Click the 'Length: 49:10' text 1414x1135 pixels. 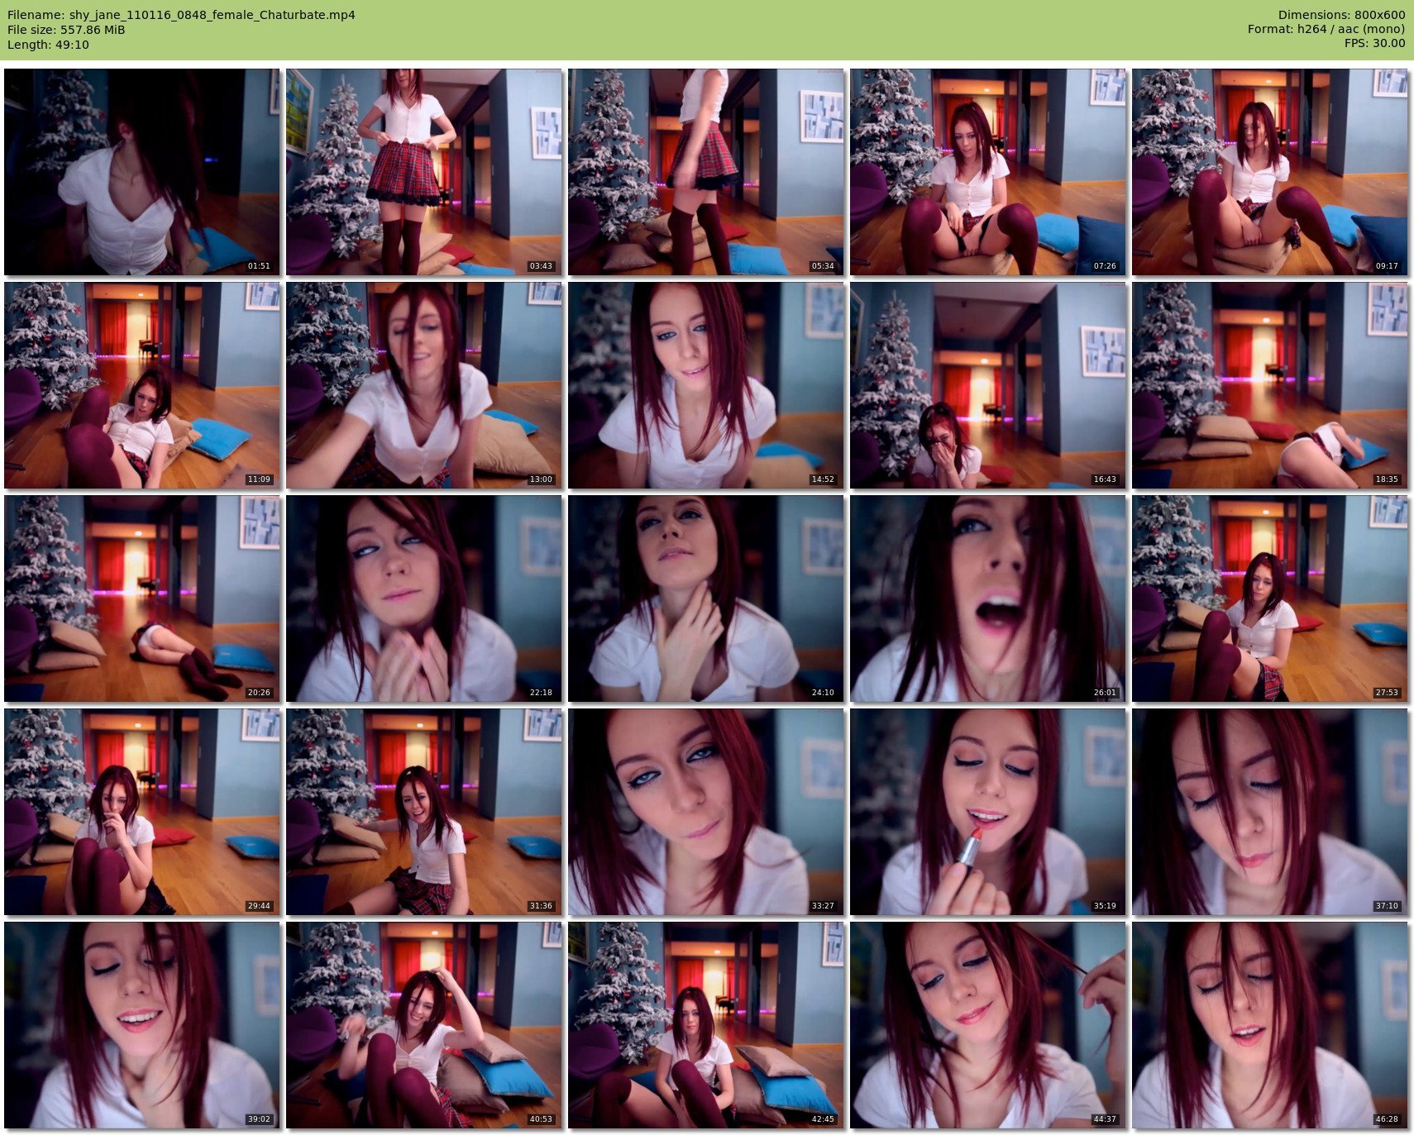pyautogui.click(x=48, y=45)
